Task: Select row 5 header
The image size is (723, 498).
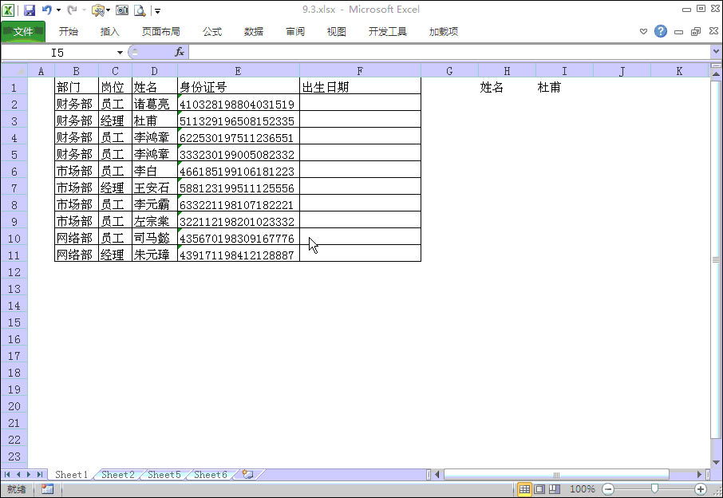Action: tap(14, 155)
